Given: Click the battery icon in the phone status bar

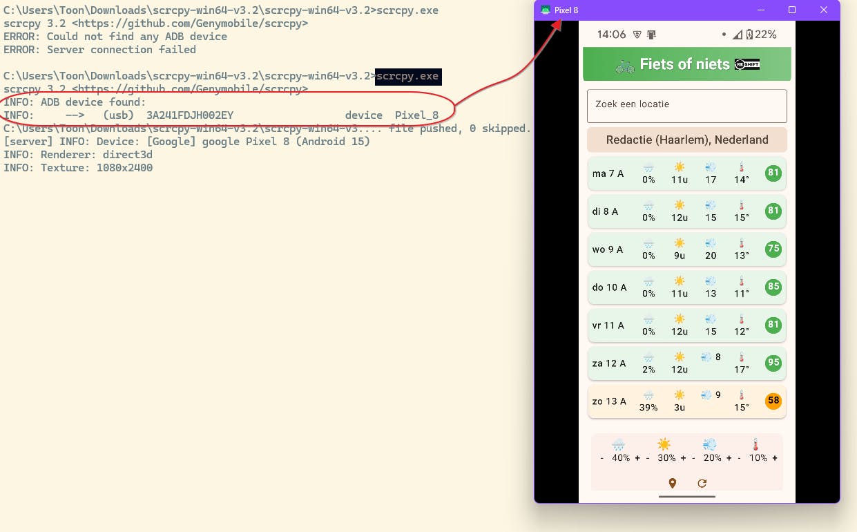Looking at the screenshot, I should pos(749,35).
